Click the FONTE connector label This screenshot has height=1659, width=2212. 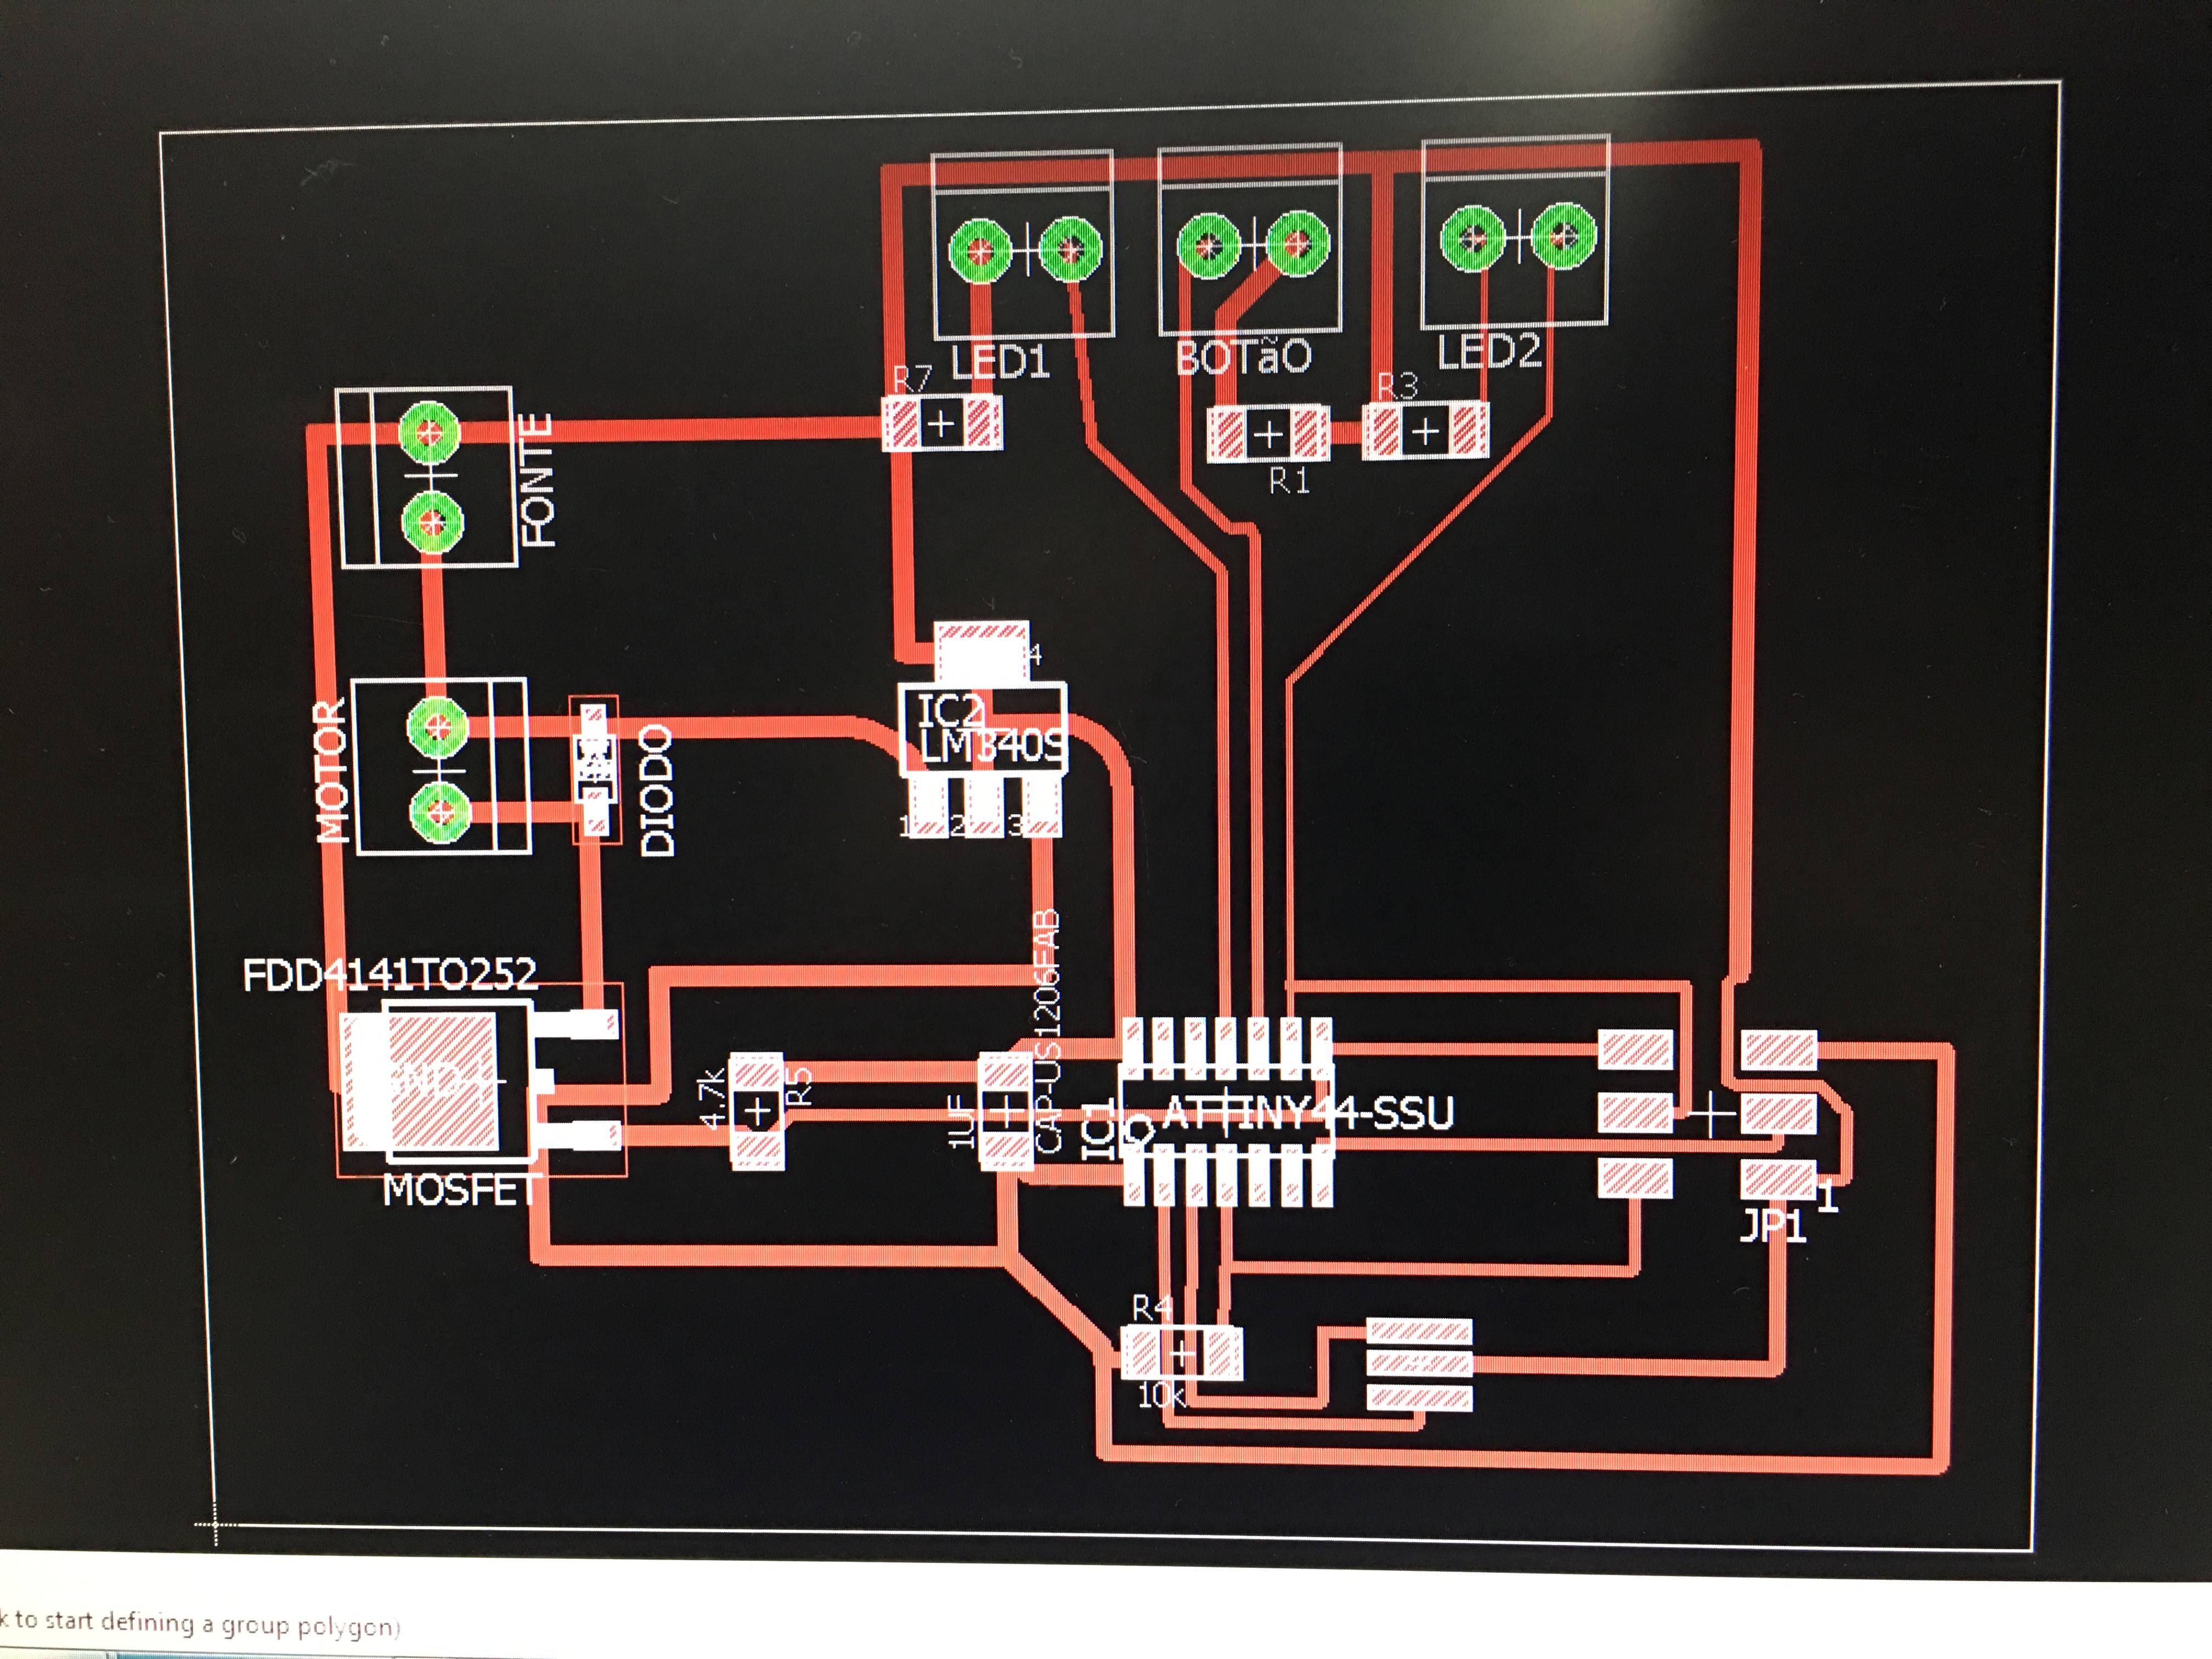point(538,480)
